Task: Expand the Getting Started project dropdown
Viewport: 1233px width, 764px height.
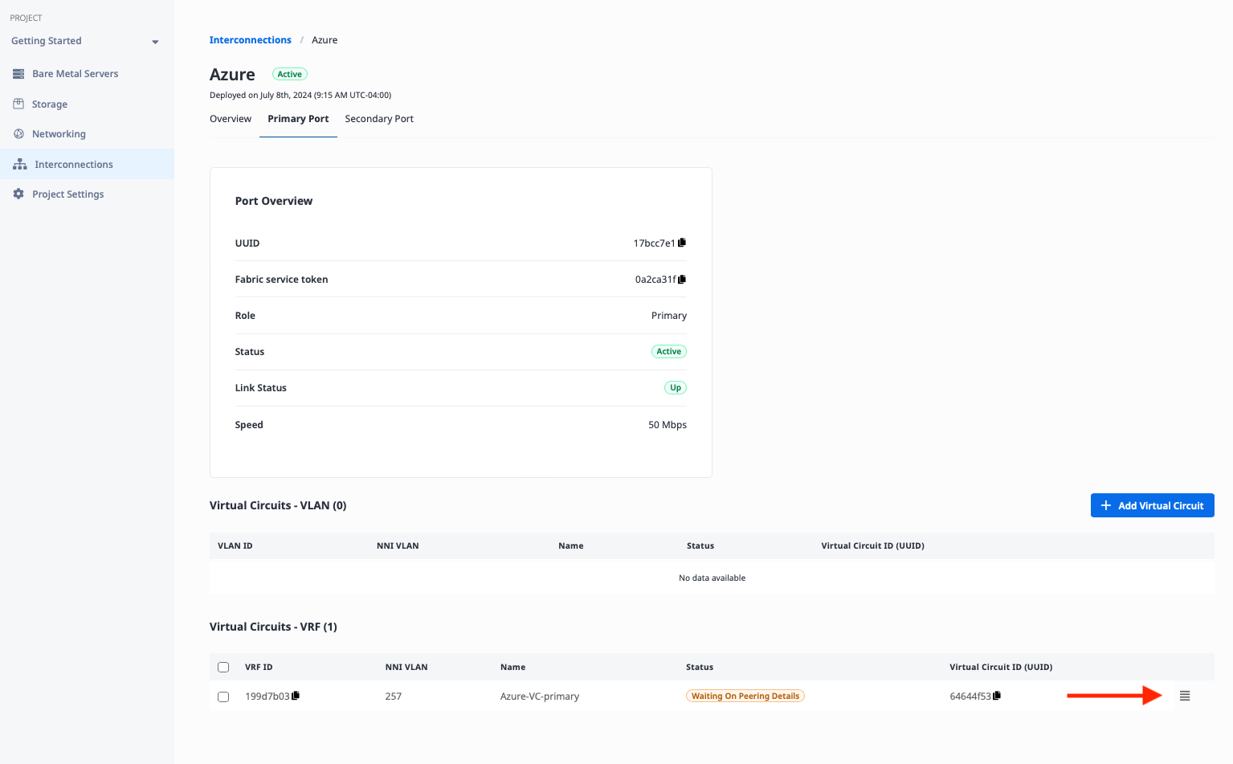Action: 155,42
